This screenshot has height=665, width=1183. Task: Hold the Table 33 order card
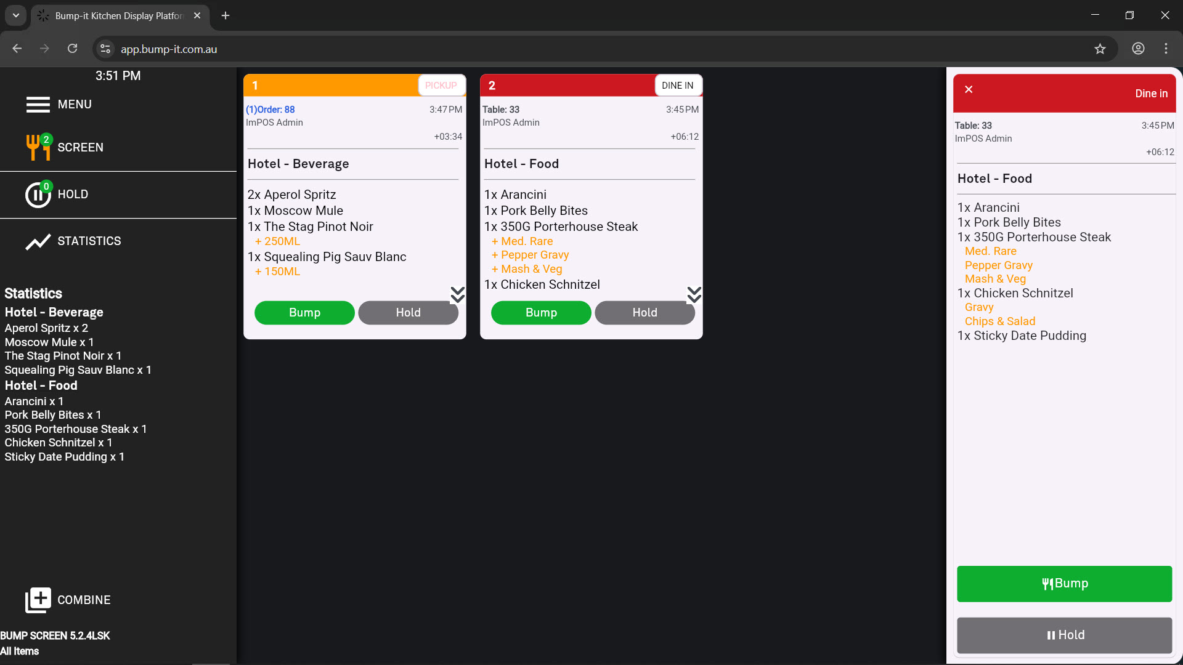tap(644, 313)
